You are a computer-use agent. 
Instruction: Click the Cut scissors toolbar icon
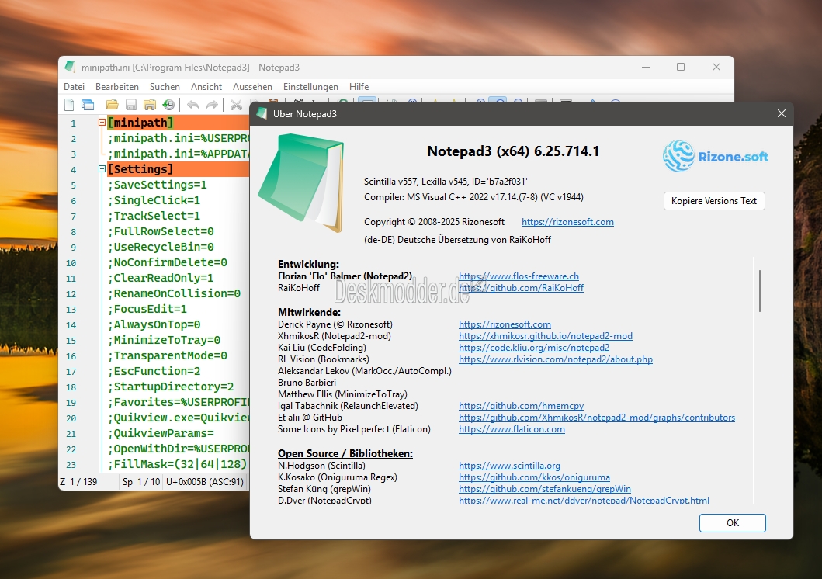tap(237, 105)
